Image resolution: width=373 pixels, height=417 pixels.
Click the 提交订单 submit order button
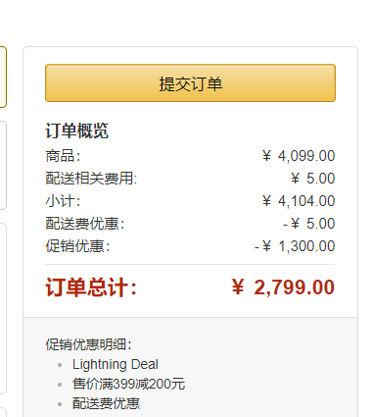click(x=190, y=83)
